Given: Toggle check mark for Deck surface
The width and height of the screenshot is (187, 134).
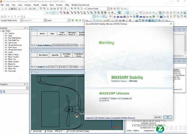Looking at the screenshot, I should tap(6, 36).
